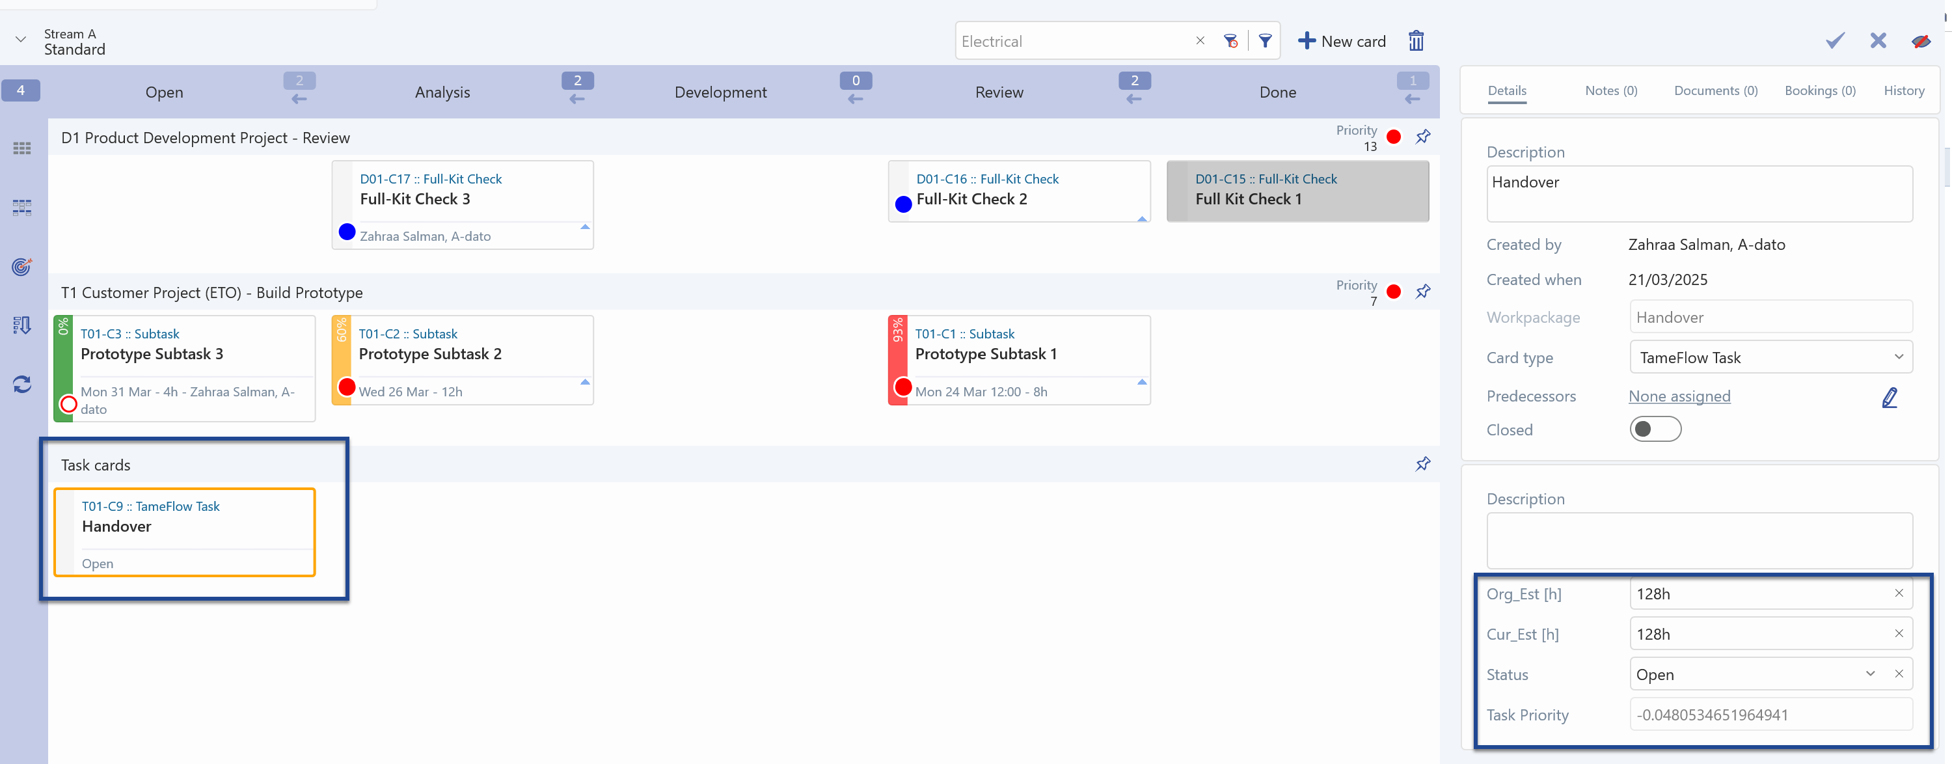Open the Bookings (0) tab
This screenshot has width=1952, height=764.
click(1819, 91)
